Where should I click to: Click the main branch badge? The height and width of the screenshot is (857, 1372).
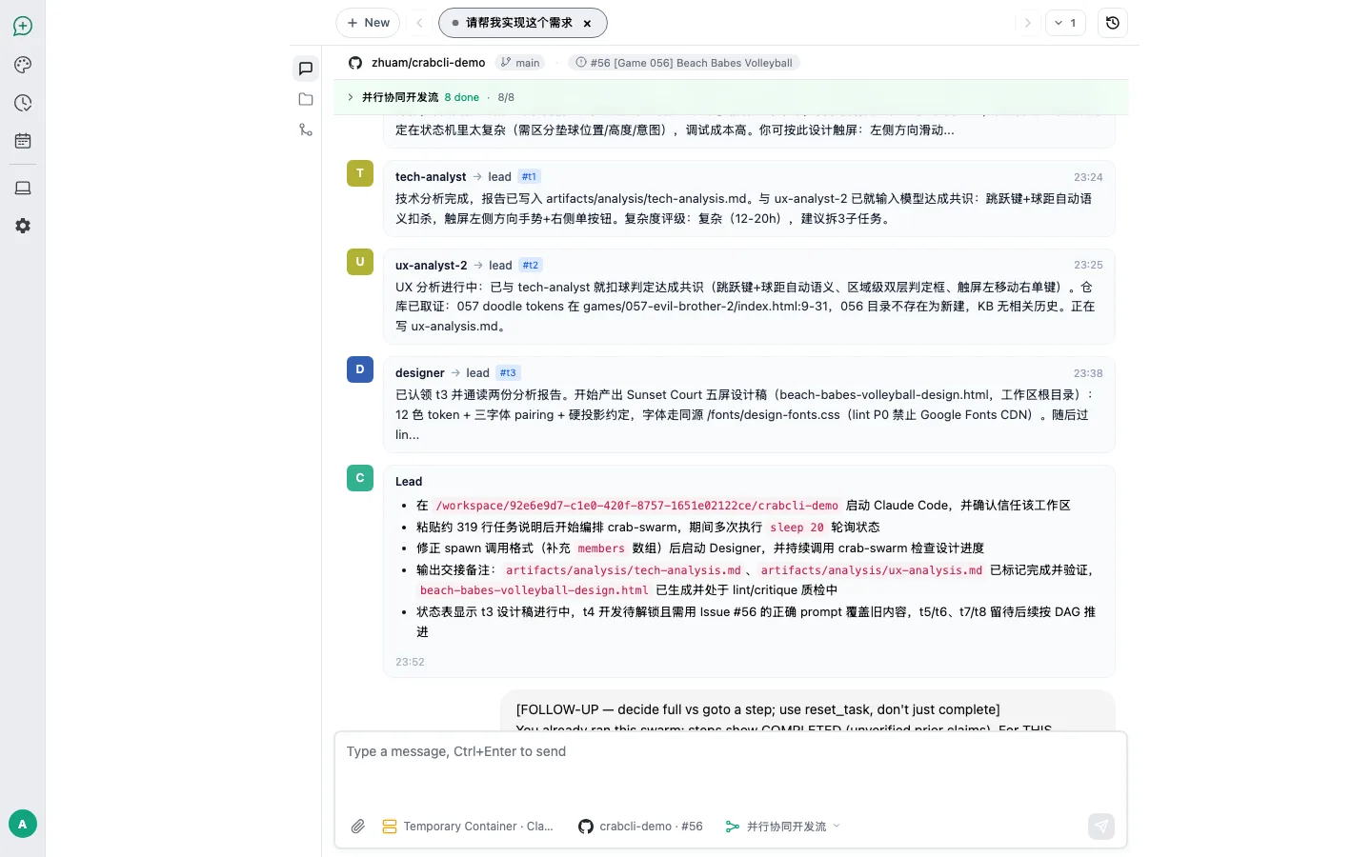click(520, 63)
